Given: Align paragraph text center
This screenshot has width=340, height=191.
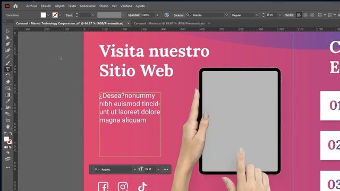Looking at the screenshot, I should point(305,15).
